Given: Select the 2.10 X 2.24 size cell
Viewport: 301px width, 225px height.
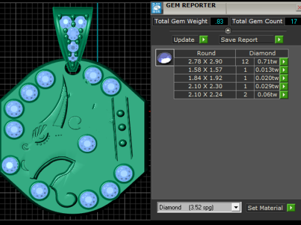Looking at the screenshot, I should [x=204, y=94].
